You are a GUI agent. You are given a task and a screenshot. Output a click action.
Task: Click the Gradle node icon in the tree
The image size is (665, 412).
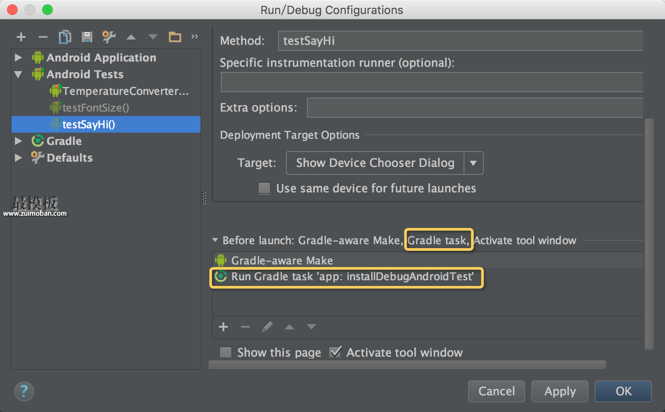tap(38, 141)
